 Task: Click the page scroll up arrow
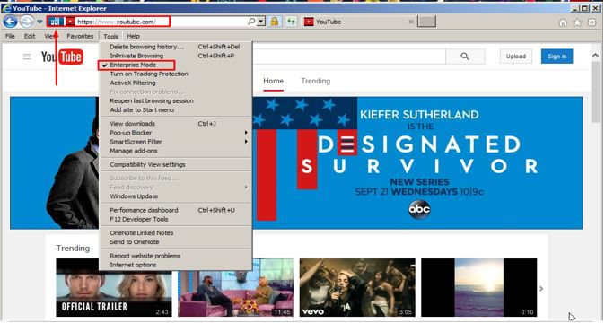click(595, 56)
